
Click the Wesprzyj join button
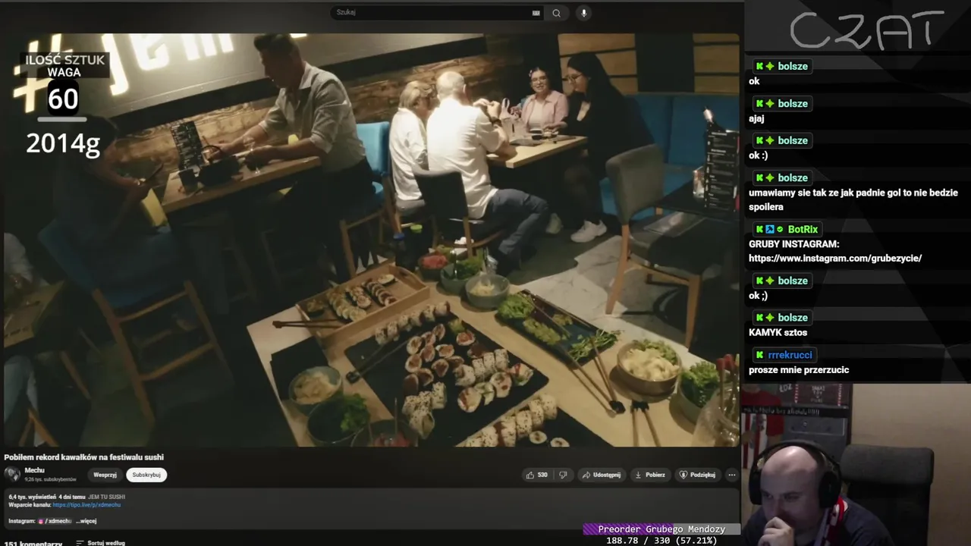coord(105,475)
